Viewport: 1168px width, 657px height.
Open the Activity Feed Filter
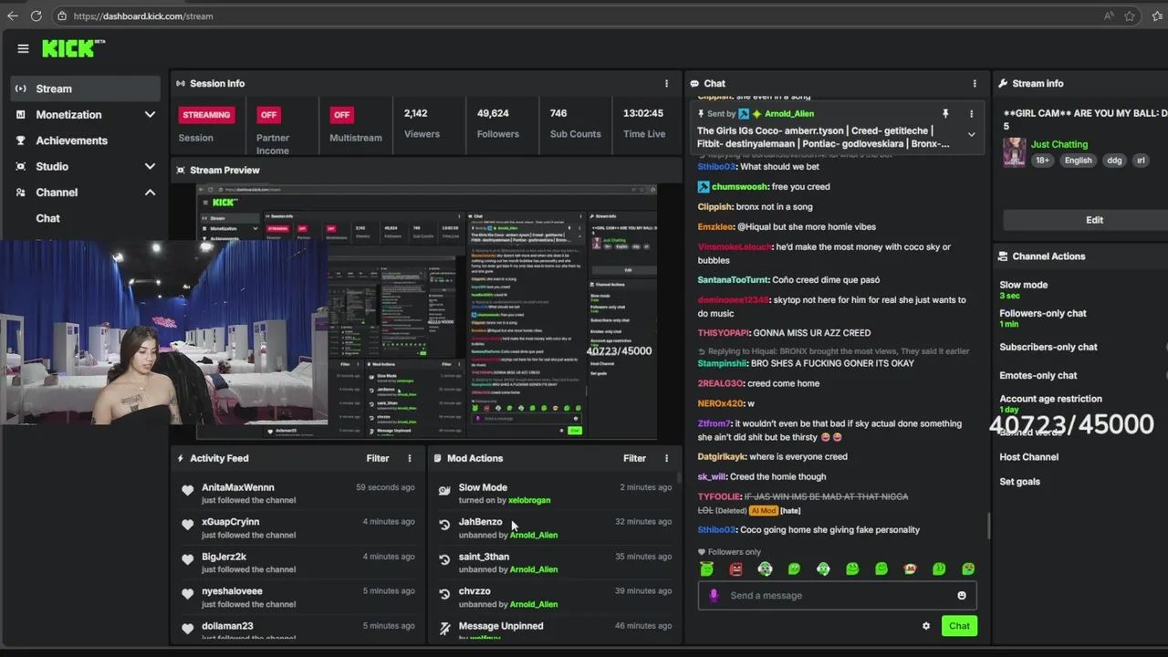378,458
